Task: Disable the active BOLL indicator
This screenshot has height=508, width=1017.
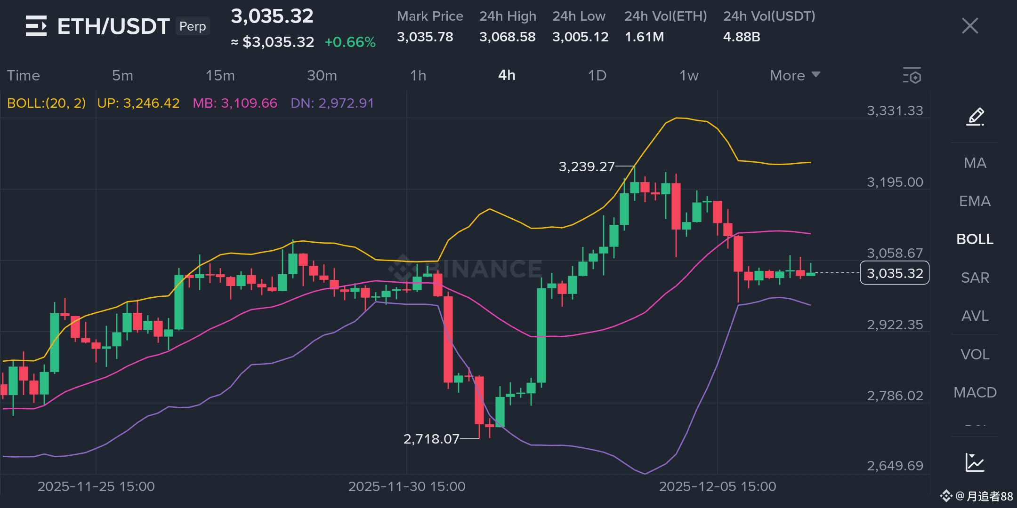Action: tap(975, 239)
